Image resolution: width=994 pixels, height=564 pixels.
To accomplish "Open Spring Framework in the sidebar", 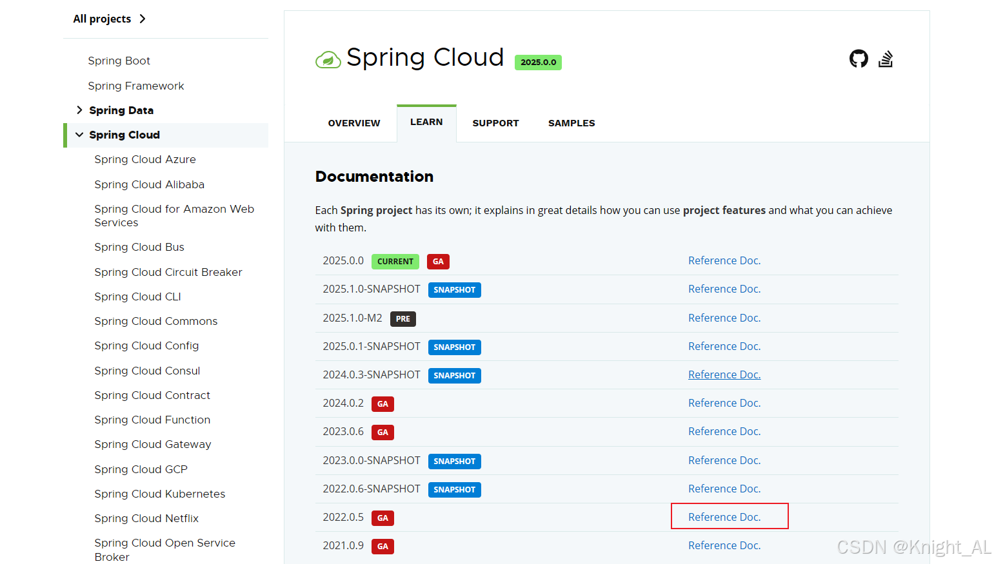I will tap(136, 86).
